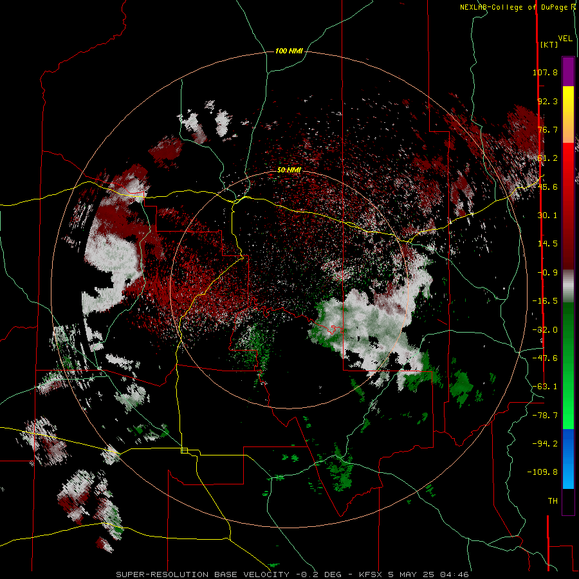Select the 30.1 velocity scale value
The width and height of the screenshot is (579, 579).
tap(547, 216)
